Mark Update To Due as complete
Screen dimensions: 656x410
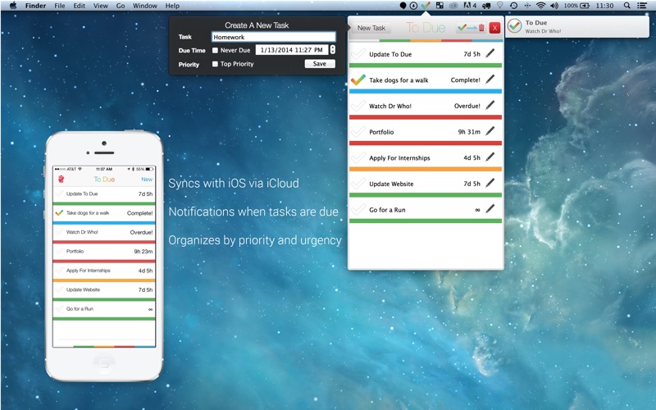pos(358,53)
